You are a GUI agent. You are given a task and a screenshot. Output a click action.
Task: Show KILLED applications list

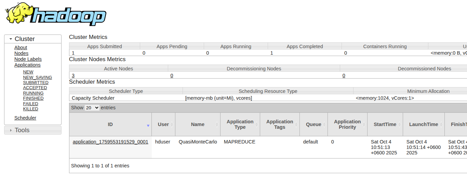(x=30, y=109)
